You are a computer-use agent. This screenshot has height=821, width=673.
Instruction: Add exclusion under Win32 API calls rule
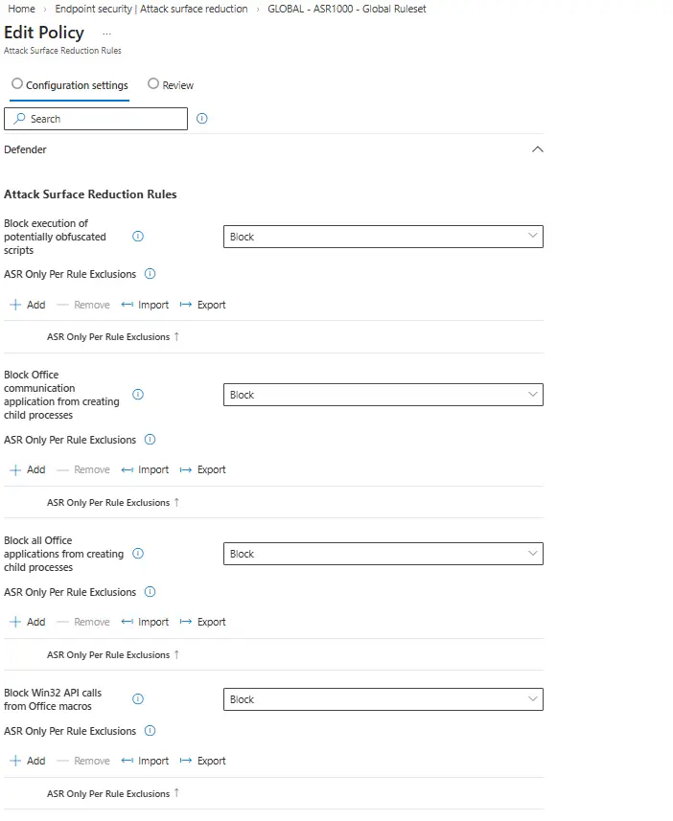point(27,761)
